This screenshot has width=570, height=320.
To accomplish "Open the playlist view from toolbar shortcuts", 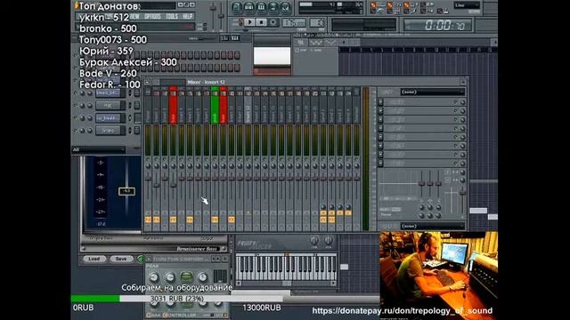I will pos(237,6).
